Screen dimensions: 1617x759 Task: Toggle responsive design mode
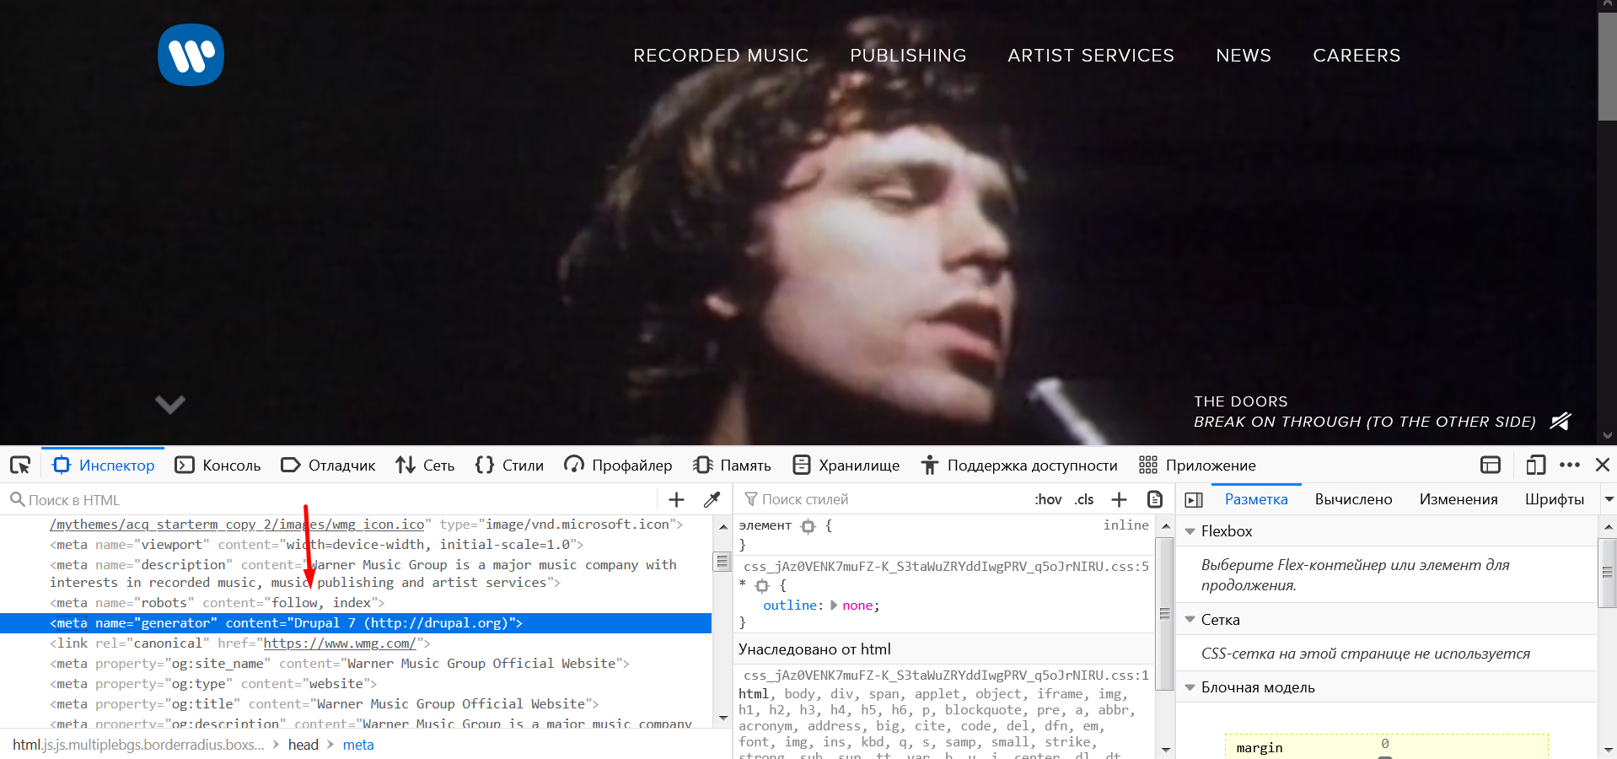[1534, 465]
